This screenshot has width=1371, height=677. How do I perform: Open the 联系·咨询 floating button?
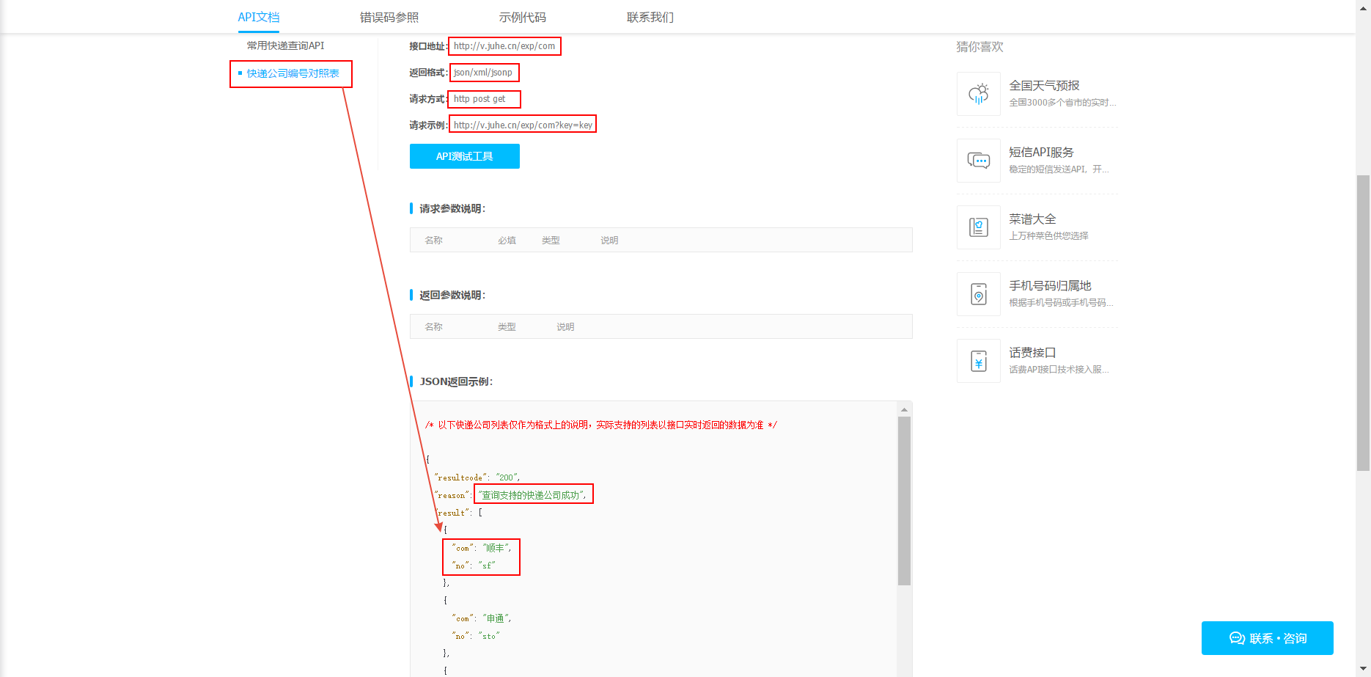click(1268, 638)
